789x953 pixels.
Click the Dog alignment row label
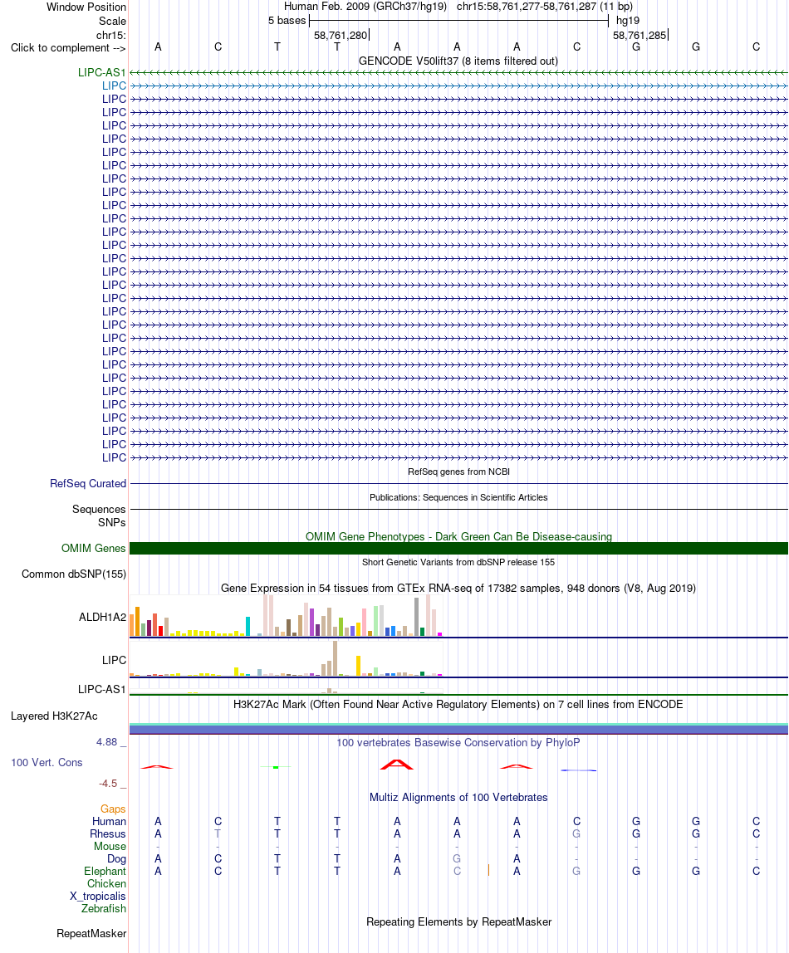[117, 859]
